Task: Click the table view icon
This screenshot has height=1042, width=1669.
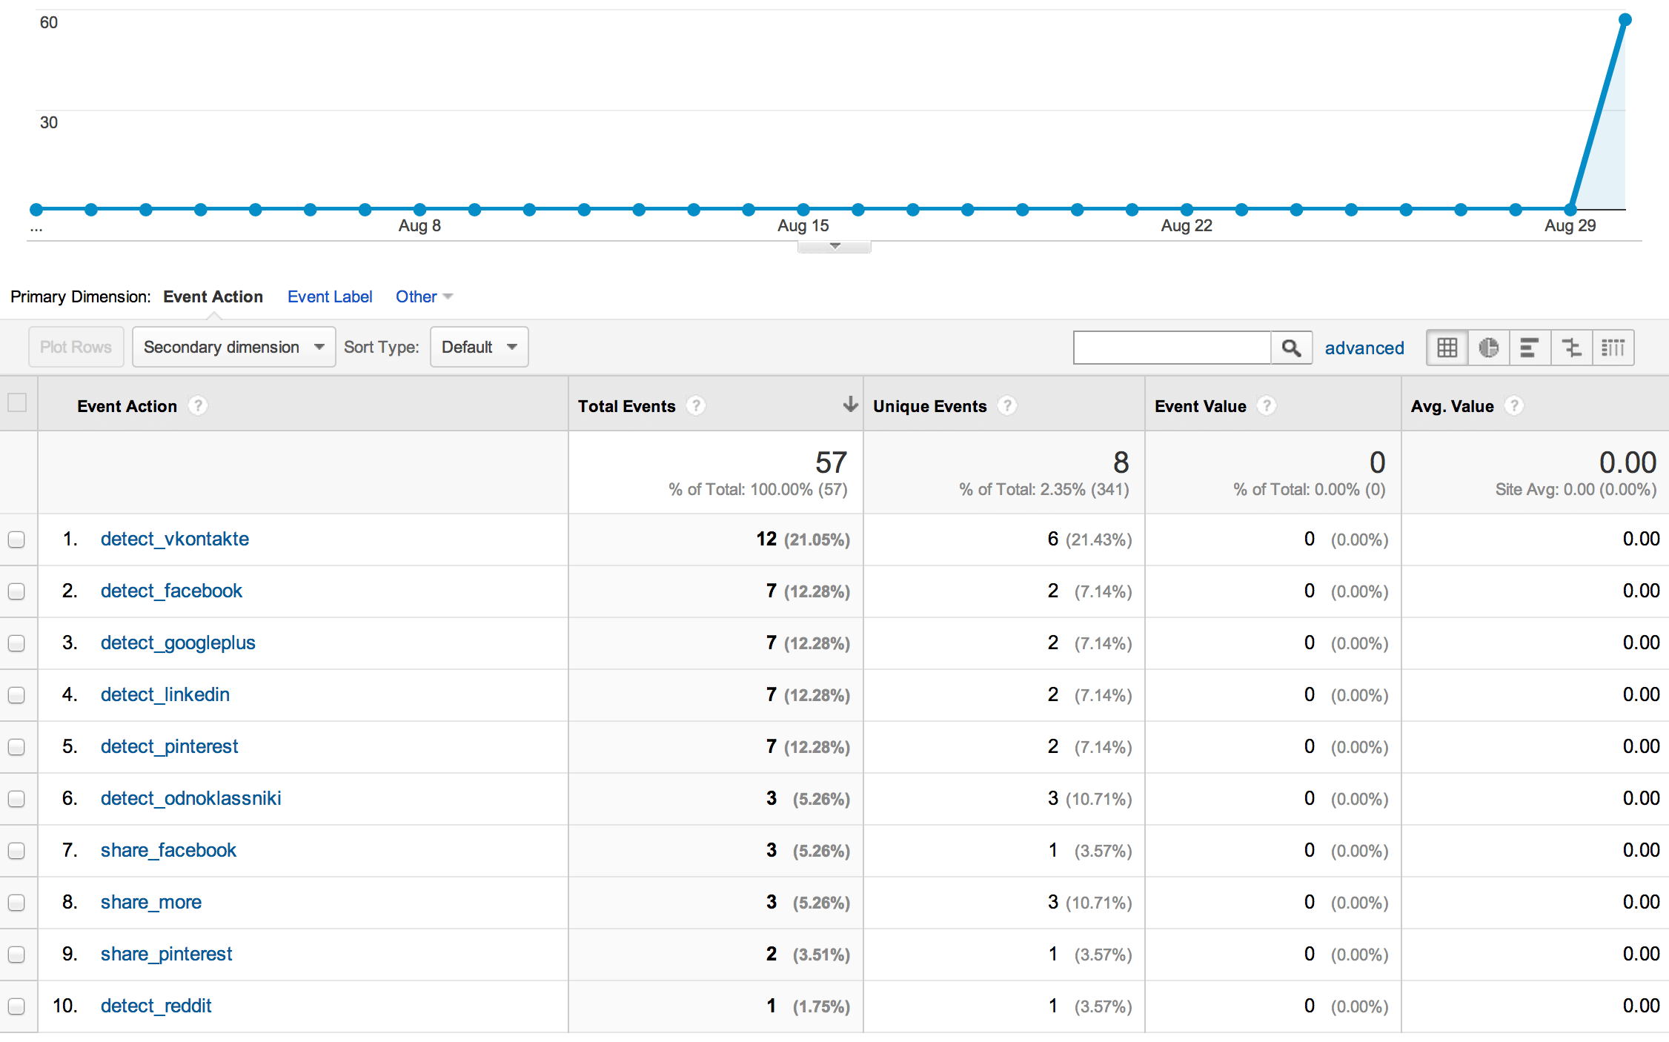Action: click(1448, 348)
